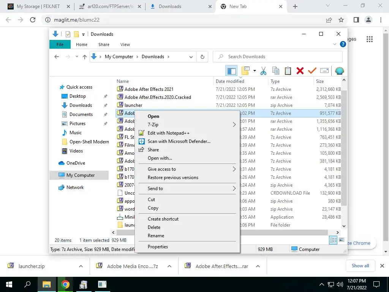Collapse the Explorer ribbon chevron
The height and width of the screenshot is (292, 389).
pyautogui.click(x=334, y=44)
